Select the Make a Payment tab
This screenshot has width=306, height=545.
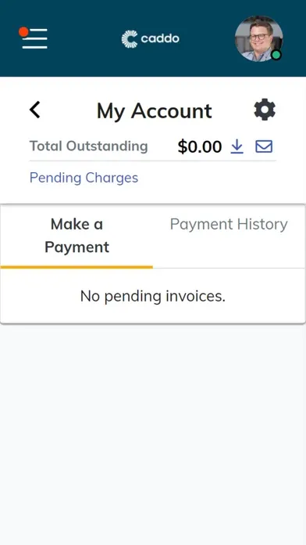click(x=77, y=236)
